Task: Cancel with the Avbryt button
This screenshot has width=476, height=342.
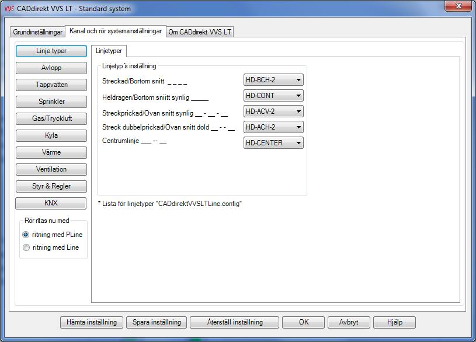Action: pyautogui.click(x=349, y=322)
